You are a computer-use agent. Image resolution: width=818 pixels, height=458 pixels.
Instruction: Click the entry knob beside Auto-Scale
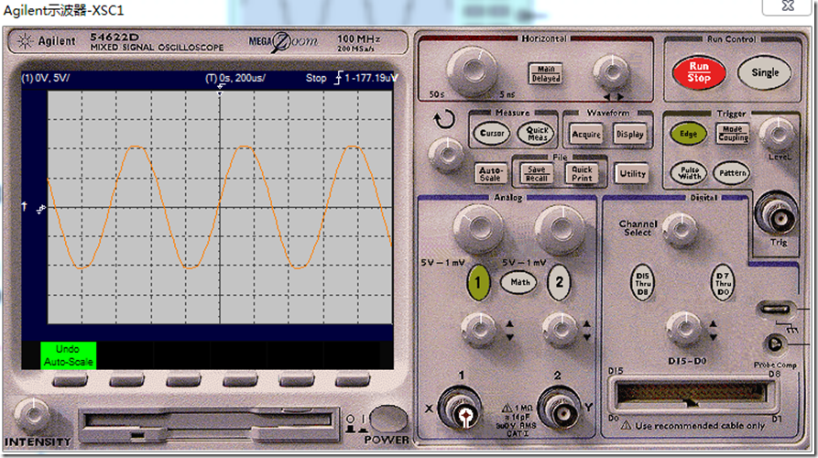[x=447, y=155]
